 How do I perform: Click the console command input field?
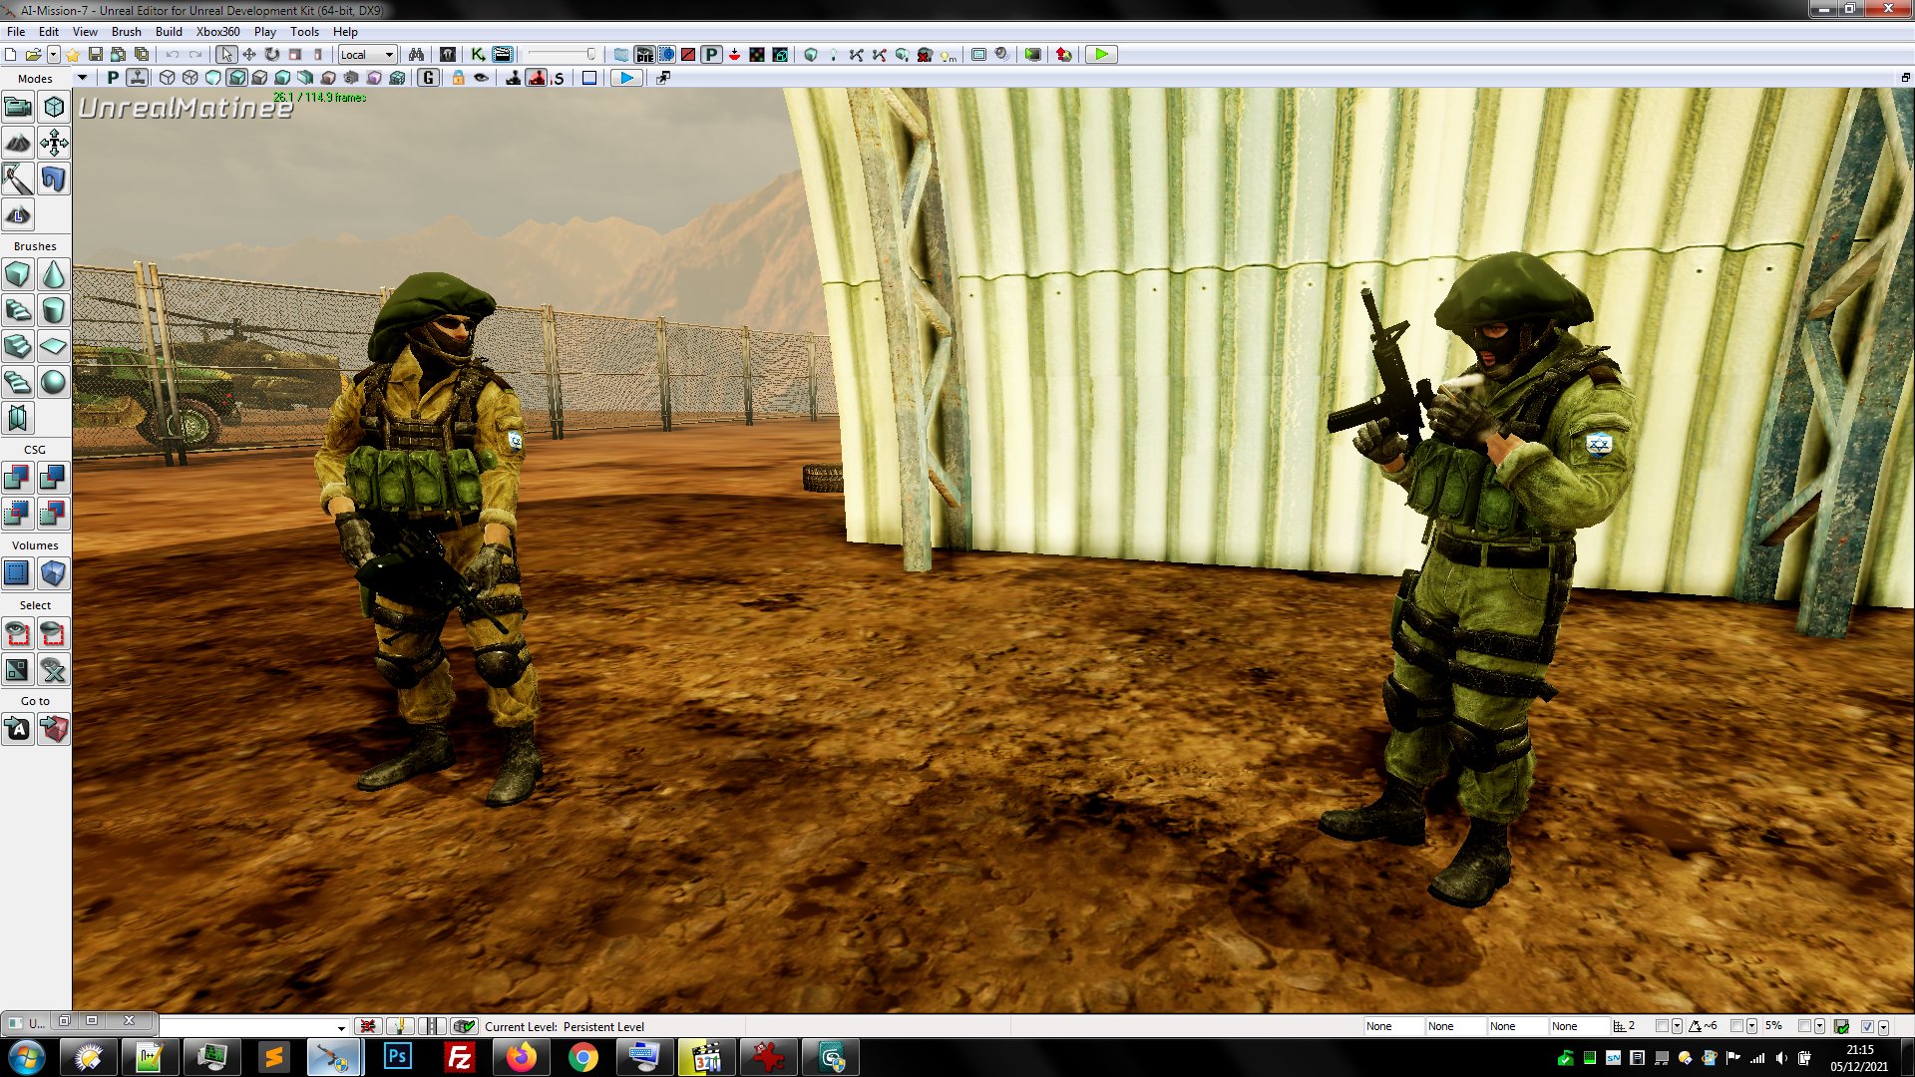tap(247, 1027)
